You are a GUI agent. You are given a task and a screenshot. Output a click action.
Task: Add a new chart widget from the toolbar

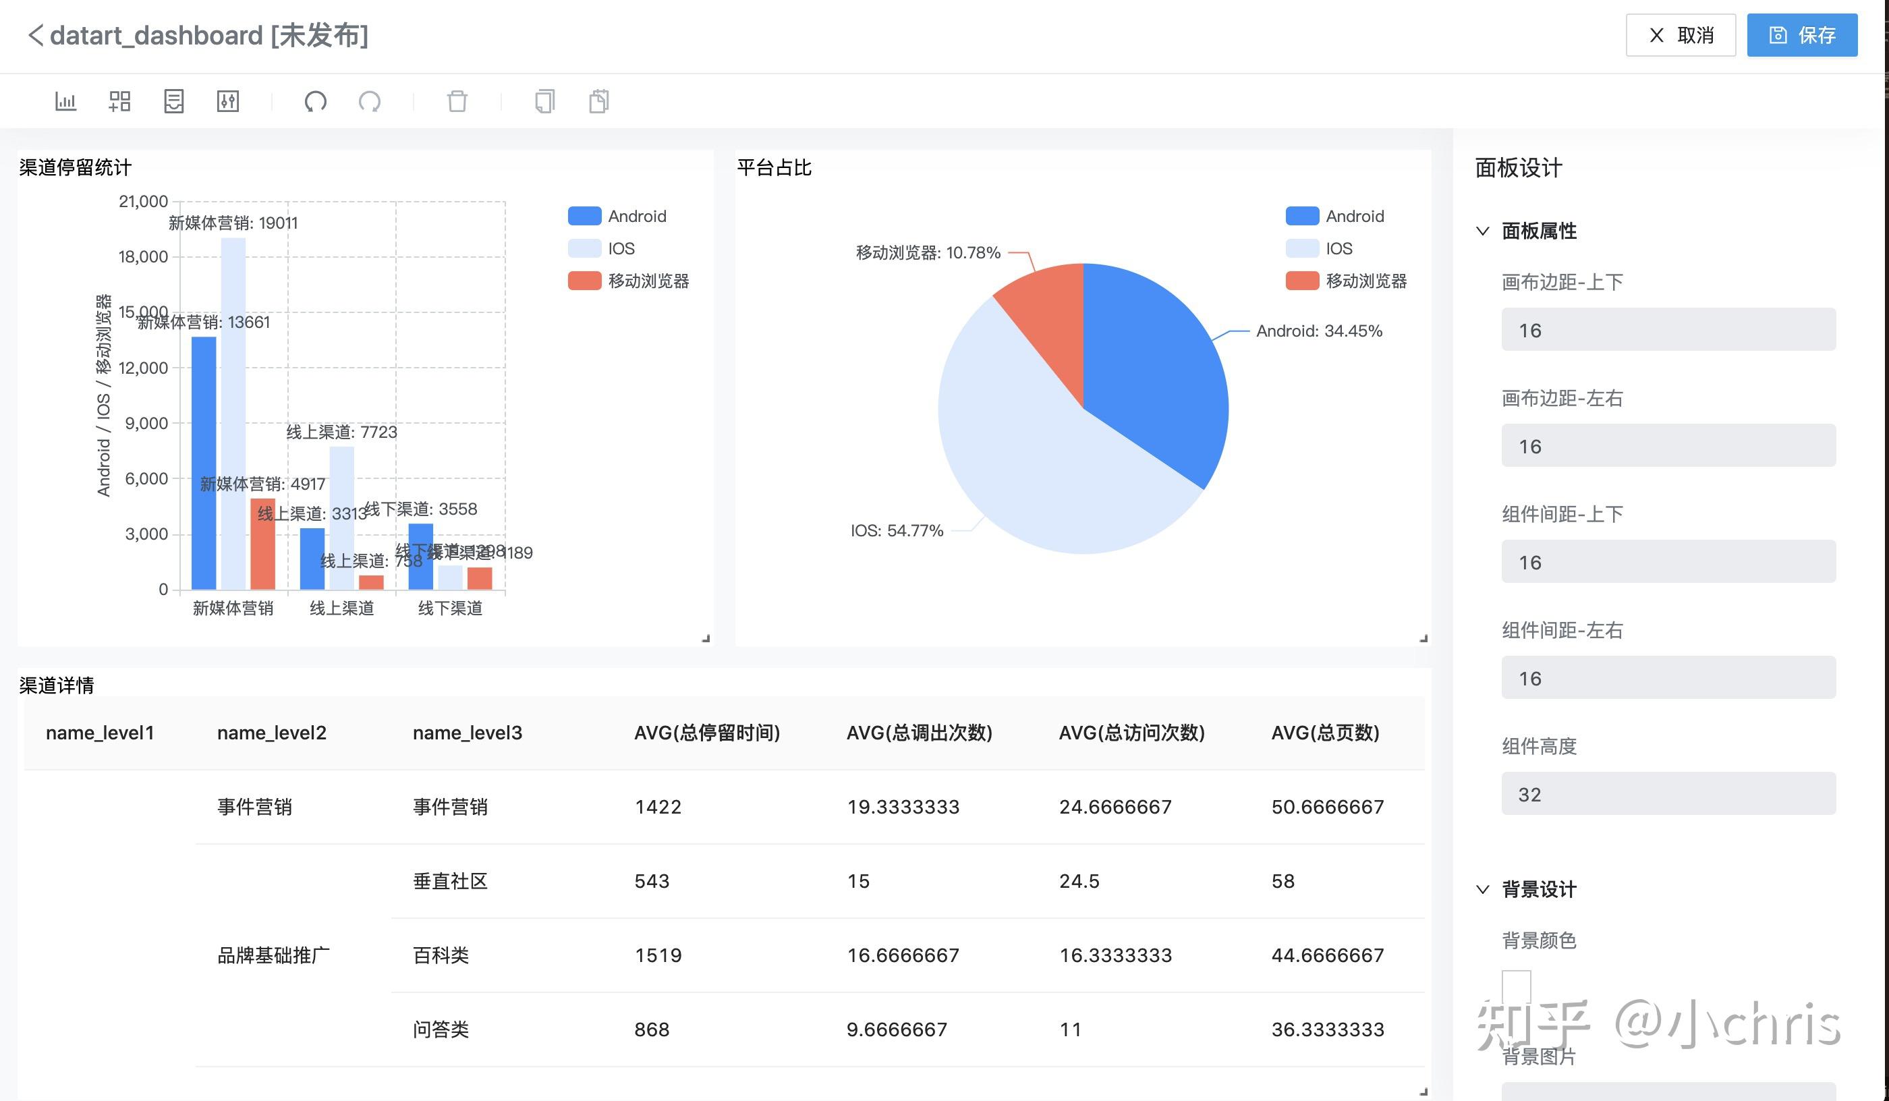65,101
